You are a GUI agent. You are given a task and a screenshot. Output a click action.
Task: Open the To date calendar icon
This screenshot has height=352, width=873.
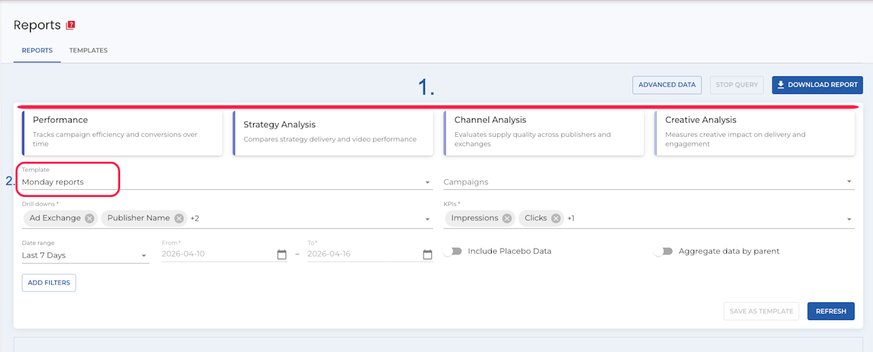coord(428,255)
